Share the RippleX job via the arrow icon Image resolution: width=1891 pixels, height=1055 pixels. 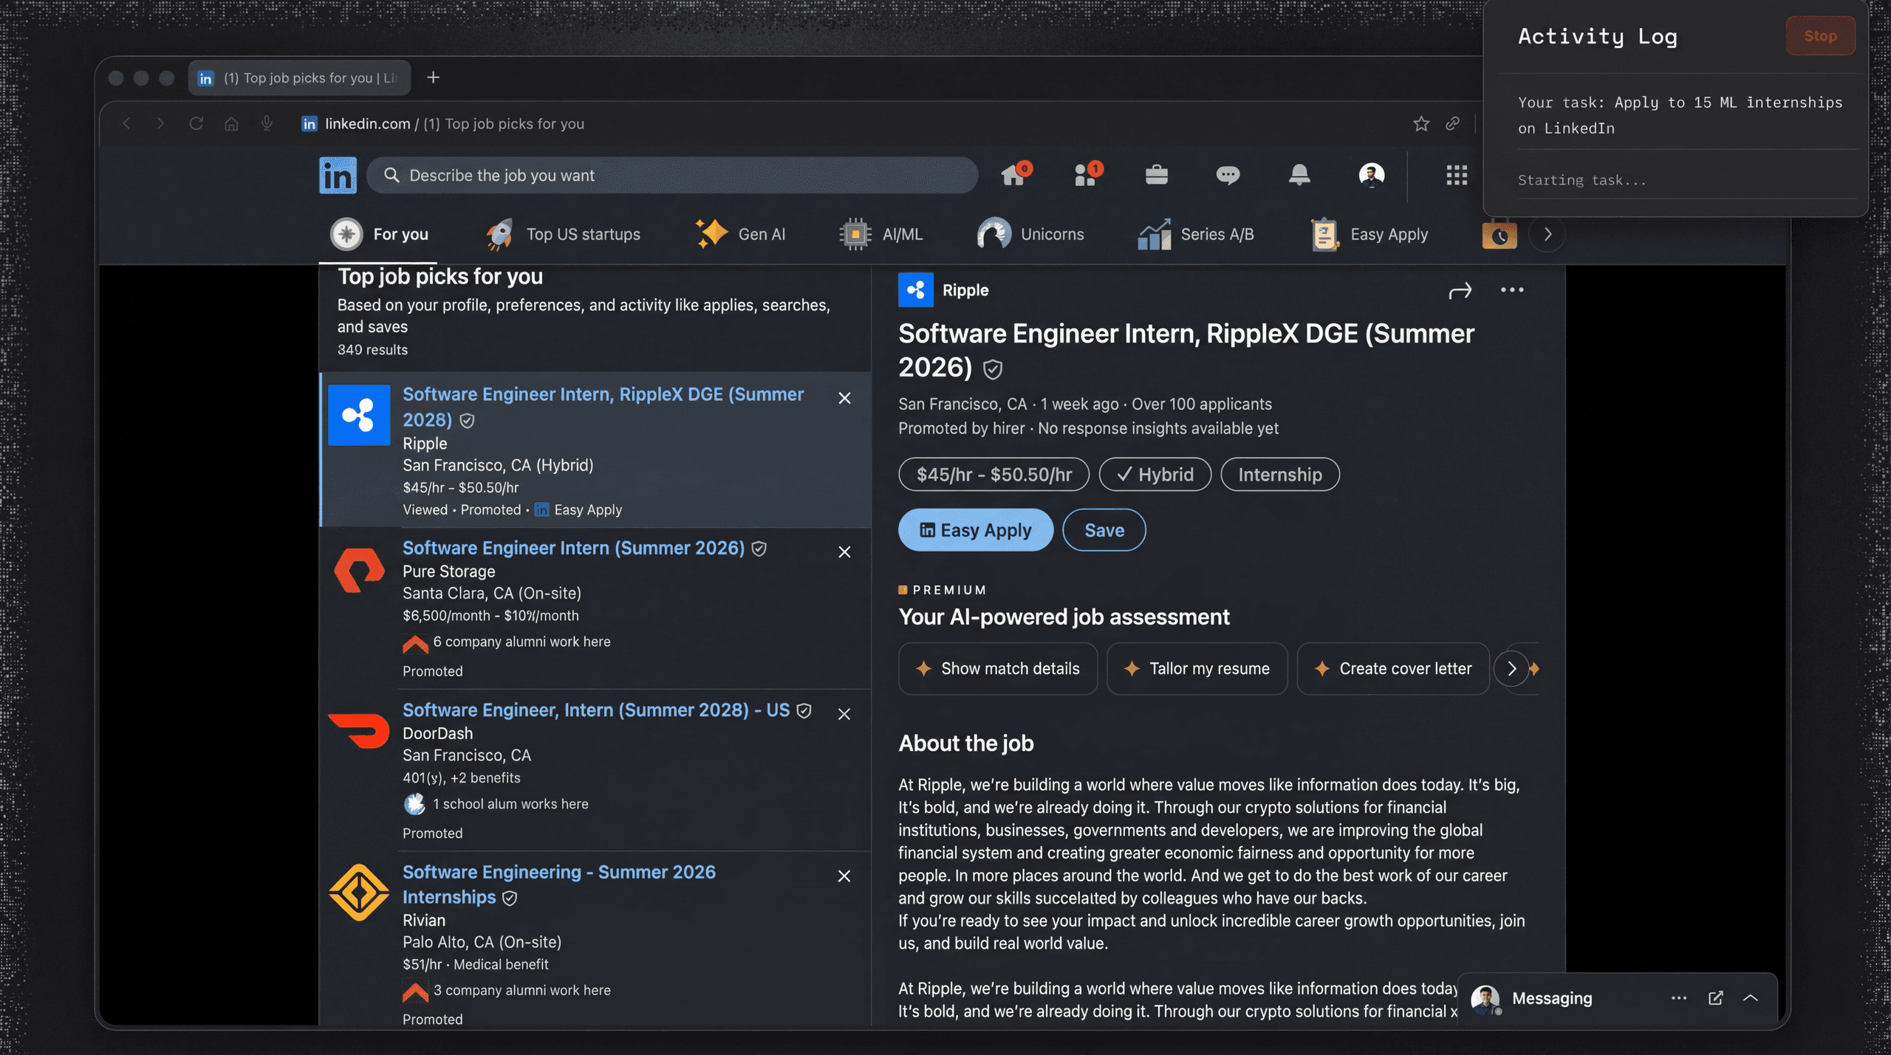1459,290
